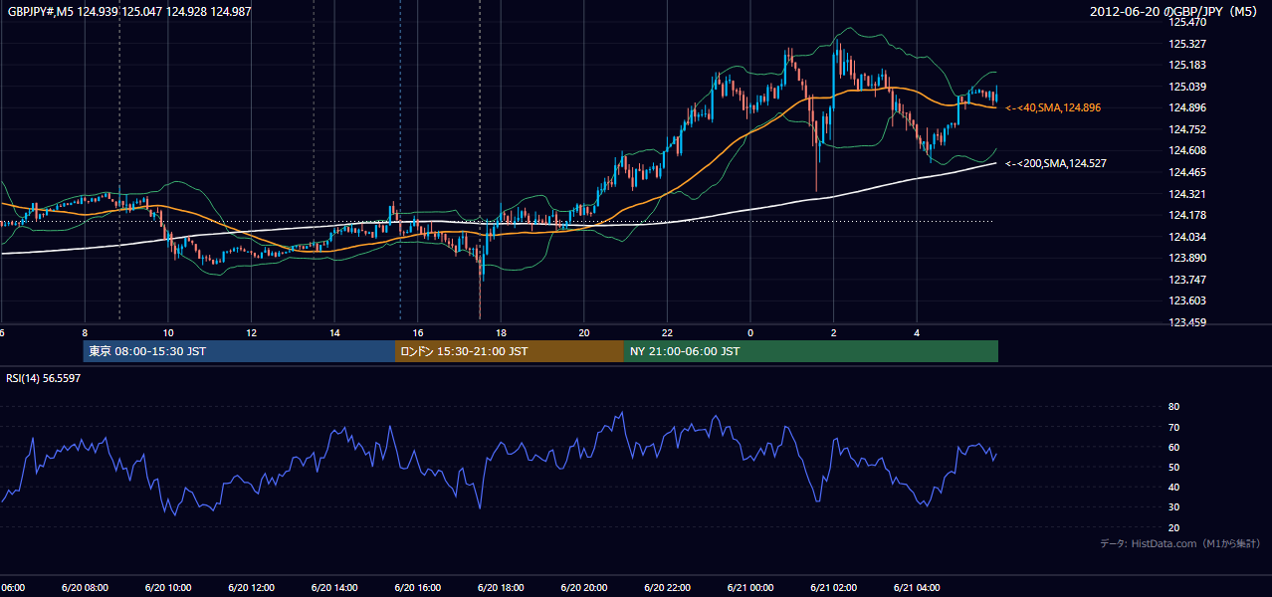Click price axis label 125.327

1187,44
